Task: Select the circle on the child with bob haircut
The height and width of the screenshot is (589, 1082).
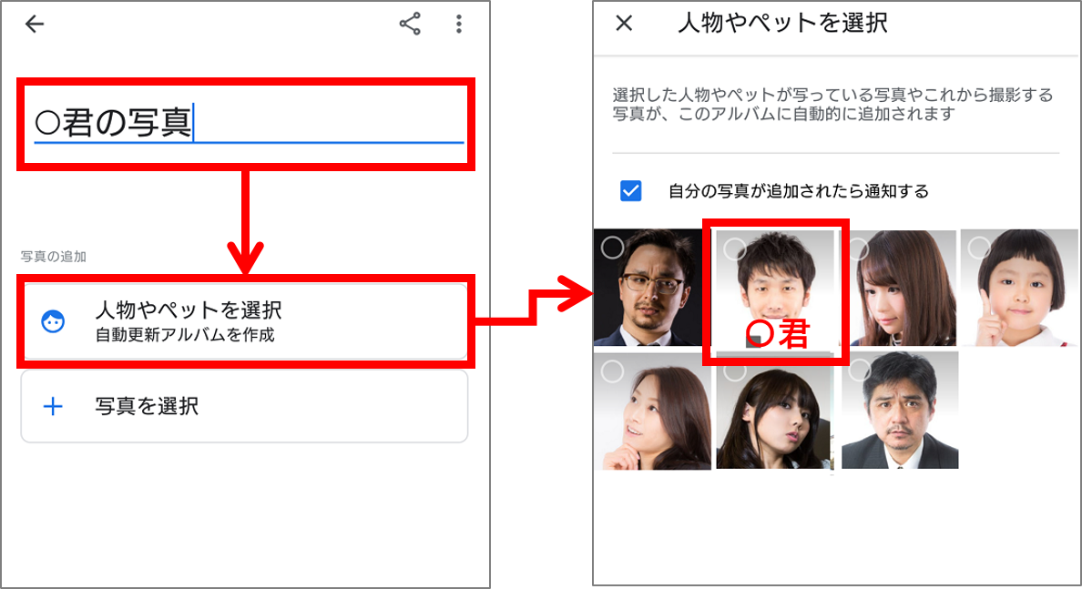Action: coord(979,247)
